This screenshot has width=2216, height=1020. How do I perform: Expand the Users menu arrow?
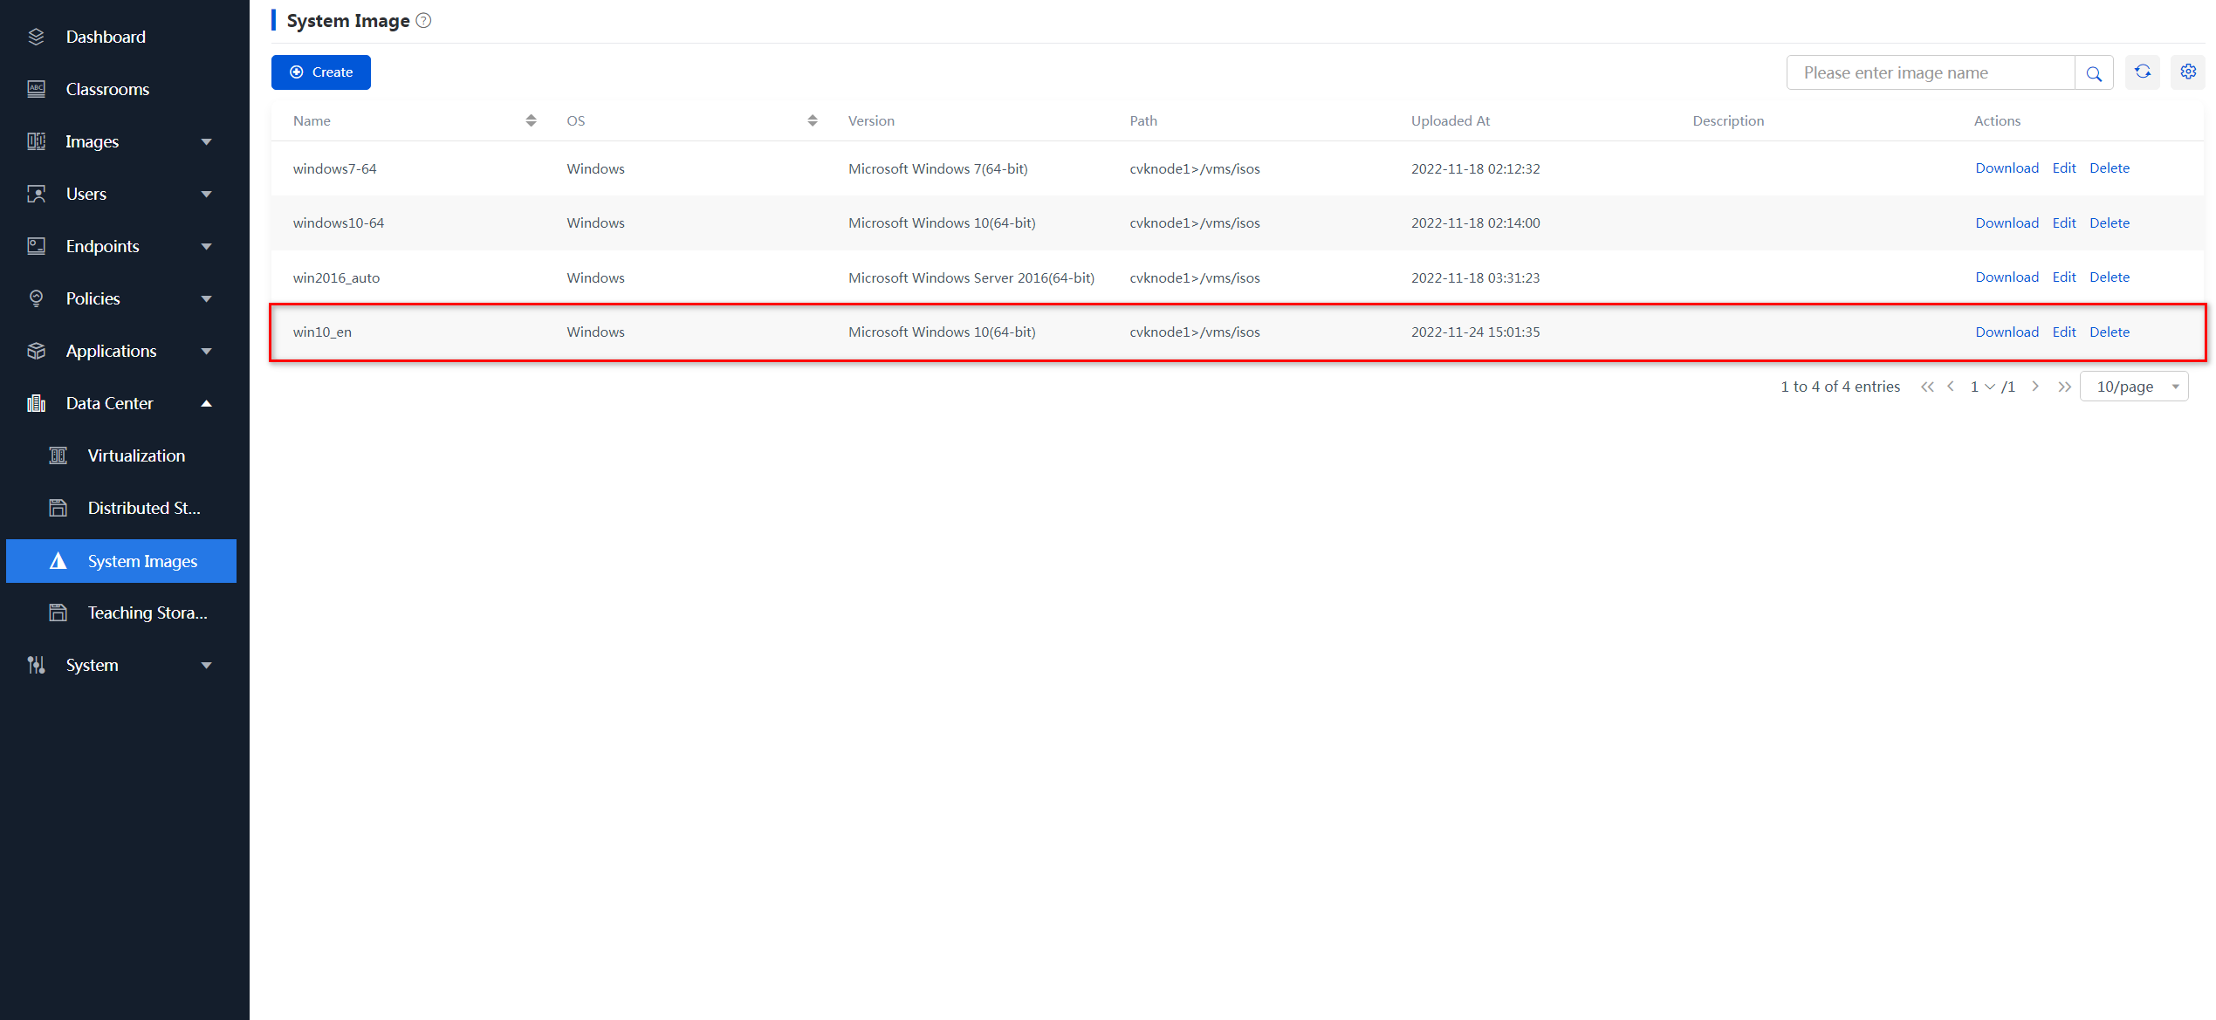click(x=207, y=195)
